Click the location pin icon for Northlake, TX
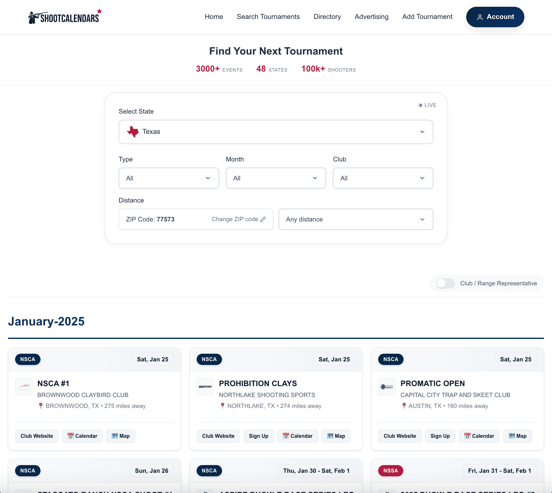552x493 pixels. [222, 406]
